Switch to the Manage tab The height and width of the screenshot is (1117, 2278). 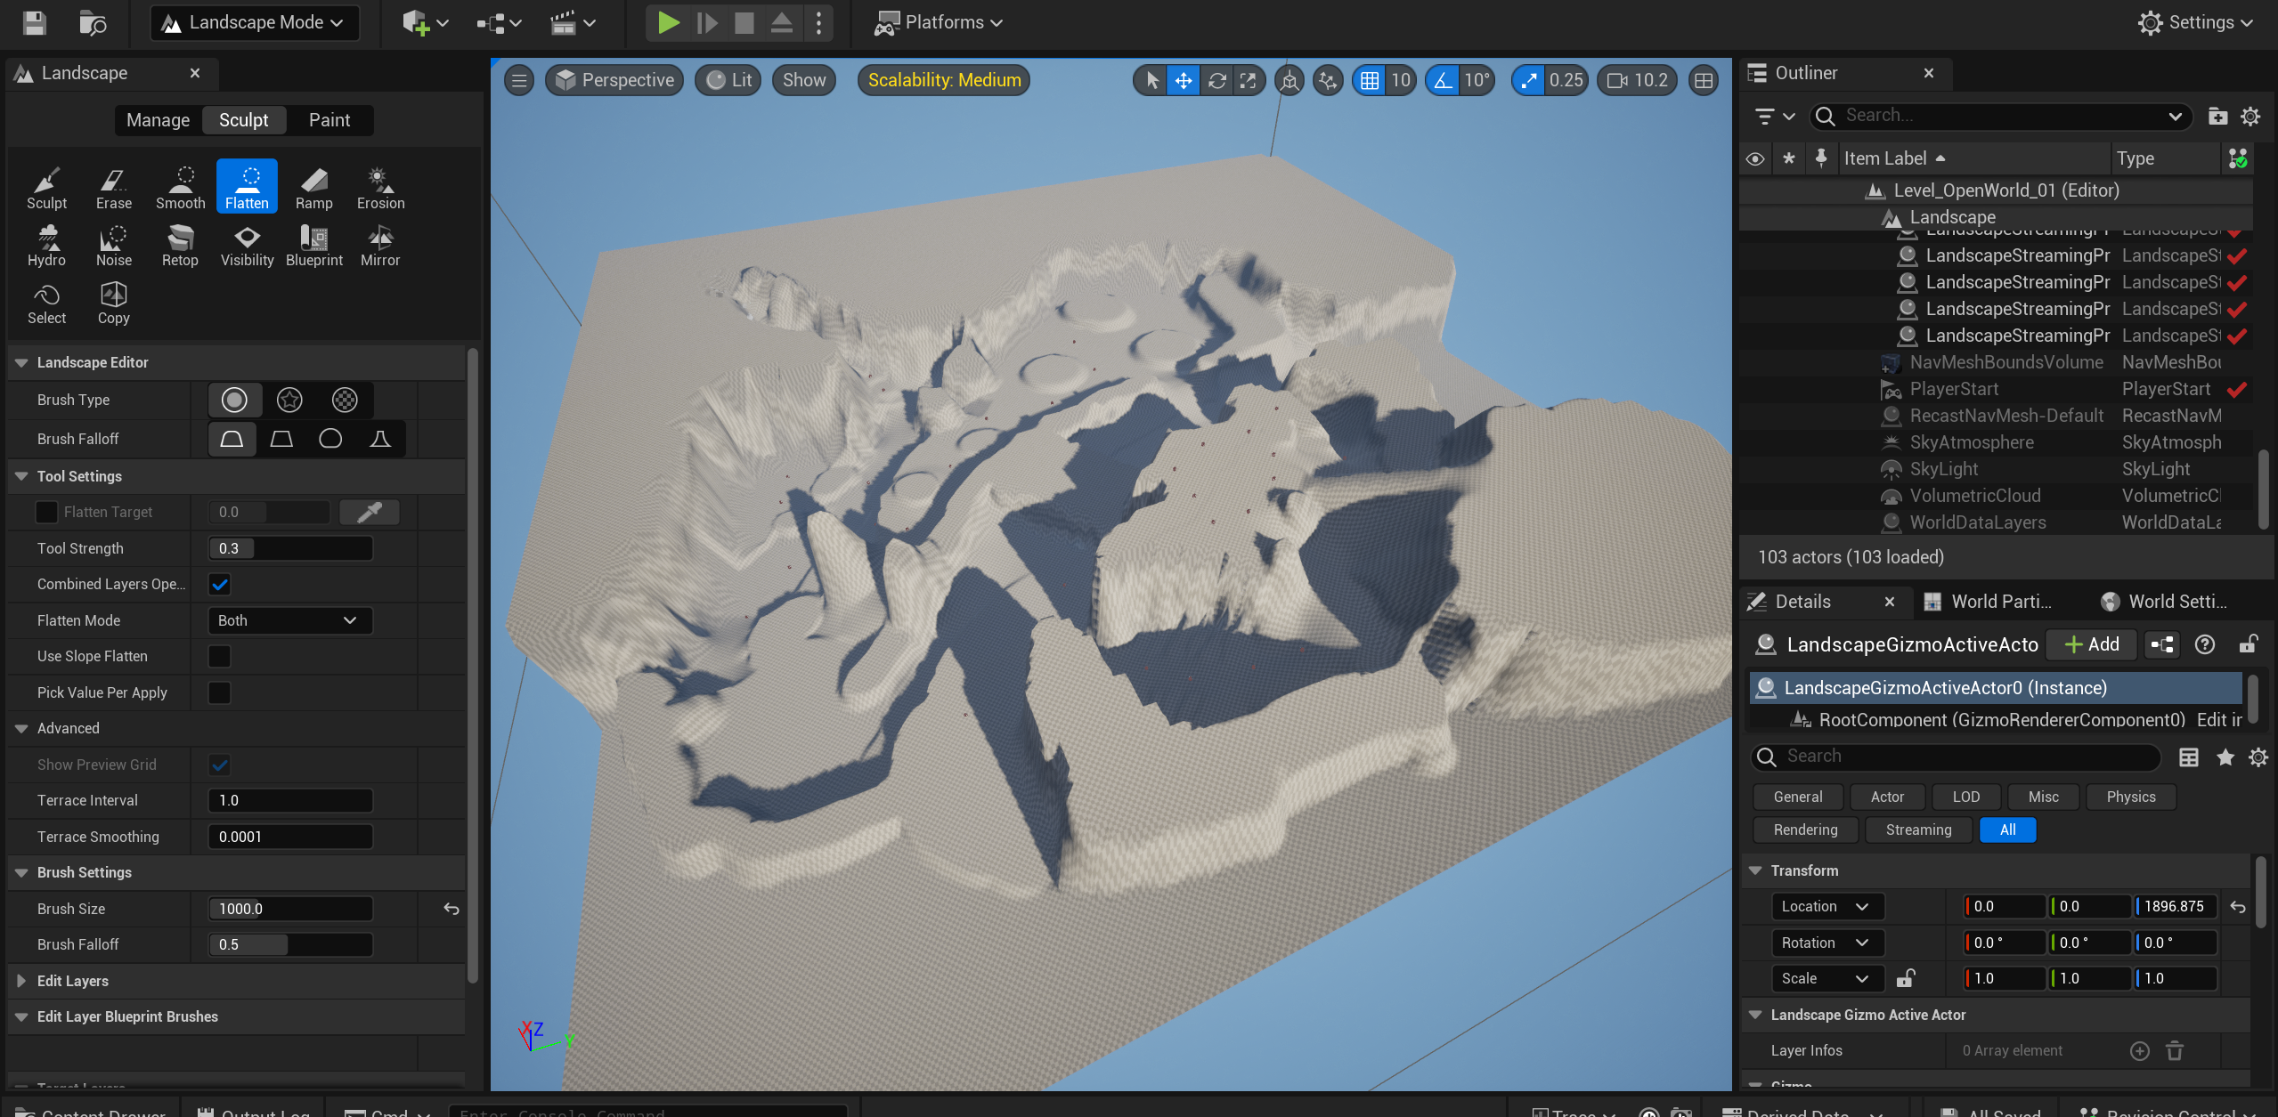click(x=158, y=120)
